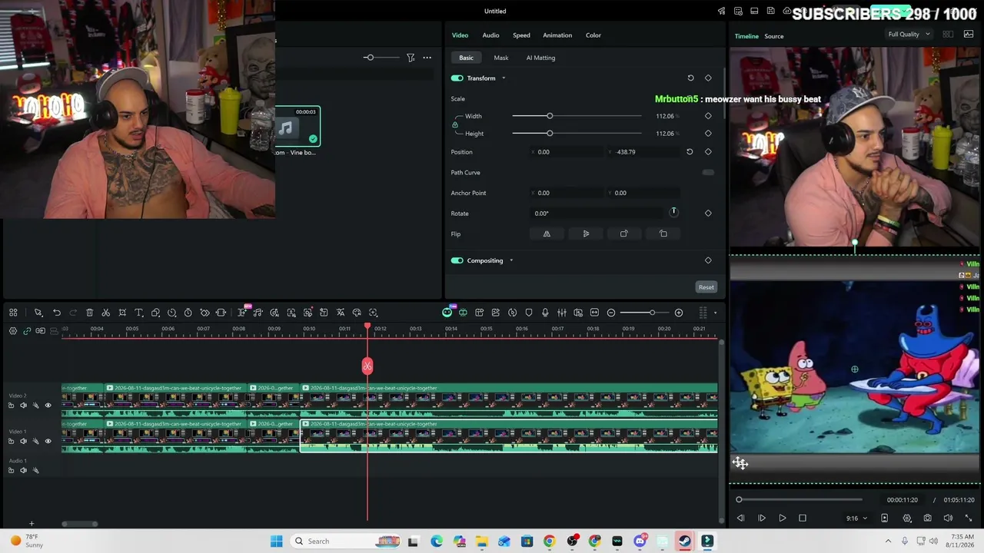Image resolution: width=984 pixels, height=553 pixels.
Task: Hide the Video 2 track with eye icon
Action: click(48, 406)
